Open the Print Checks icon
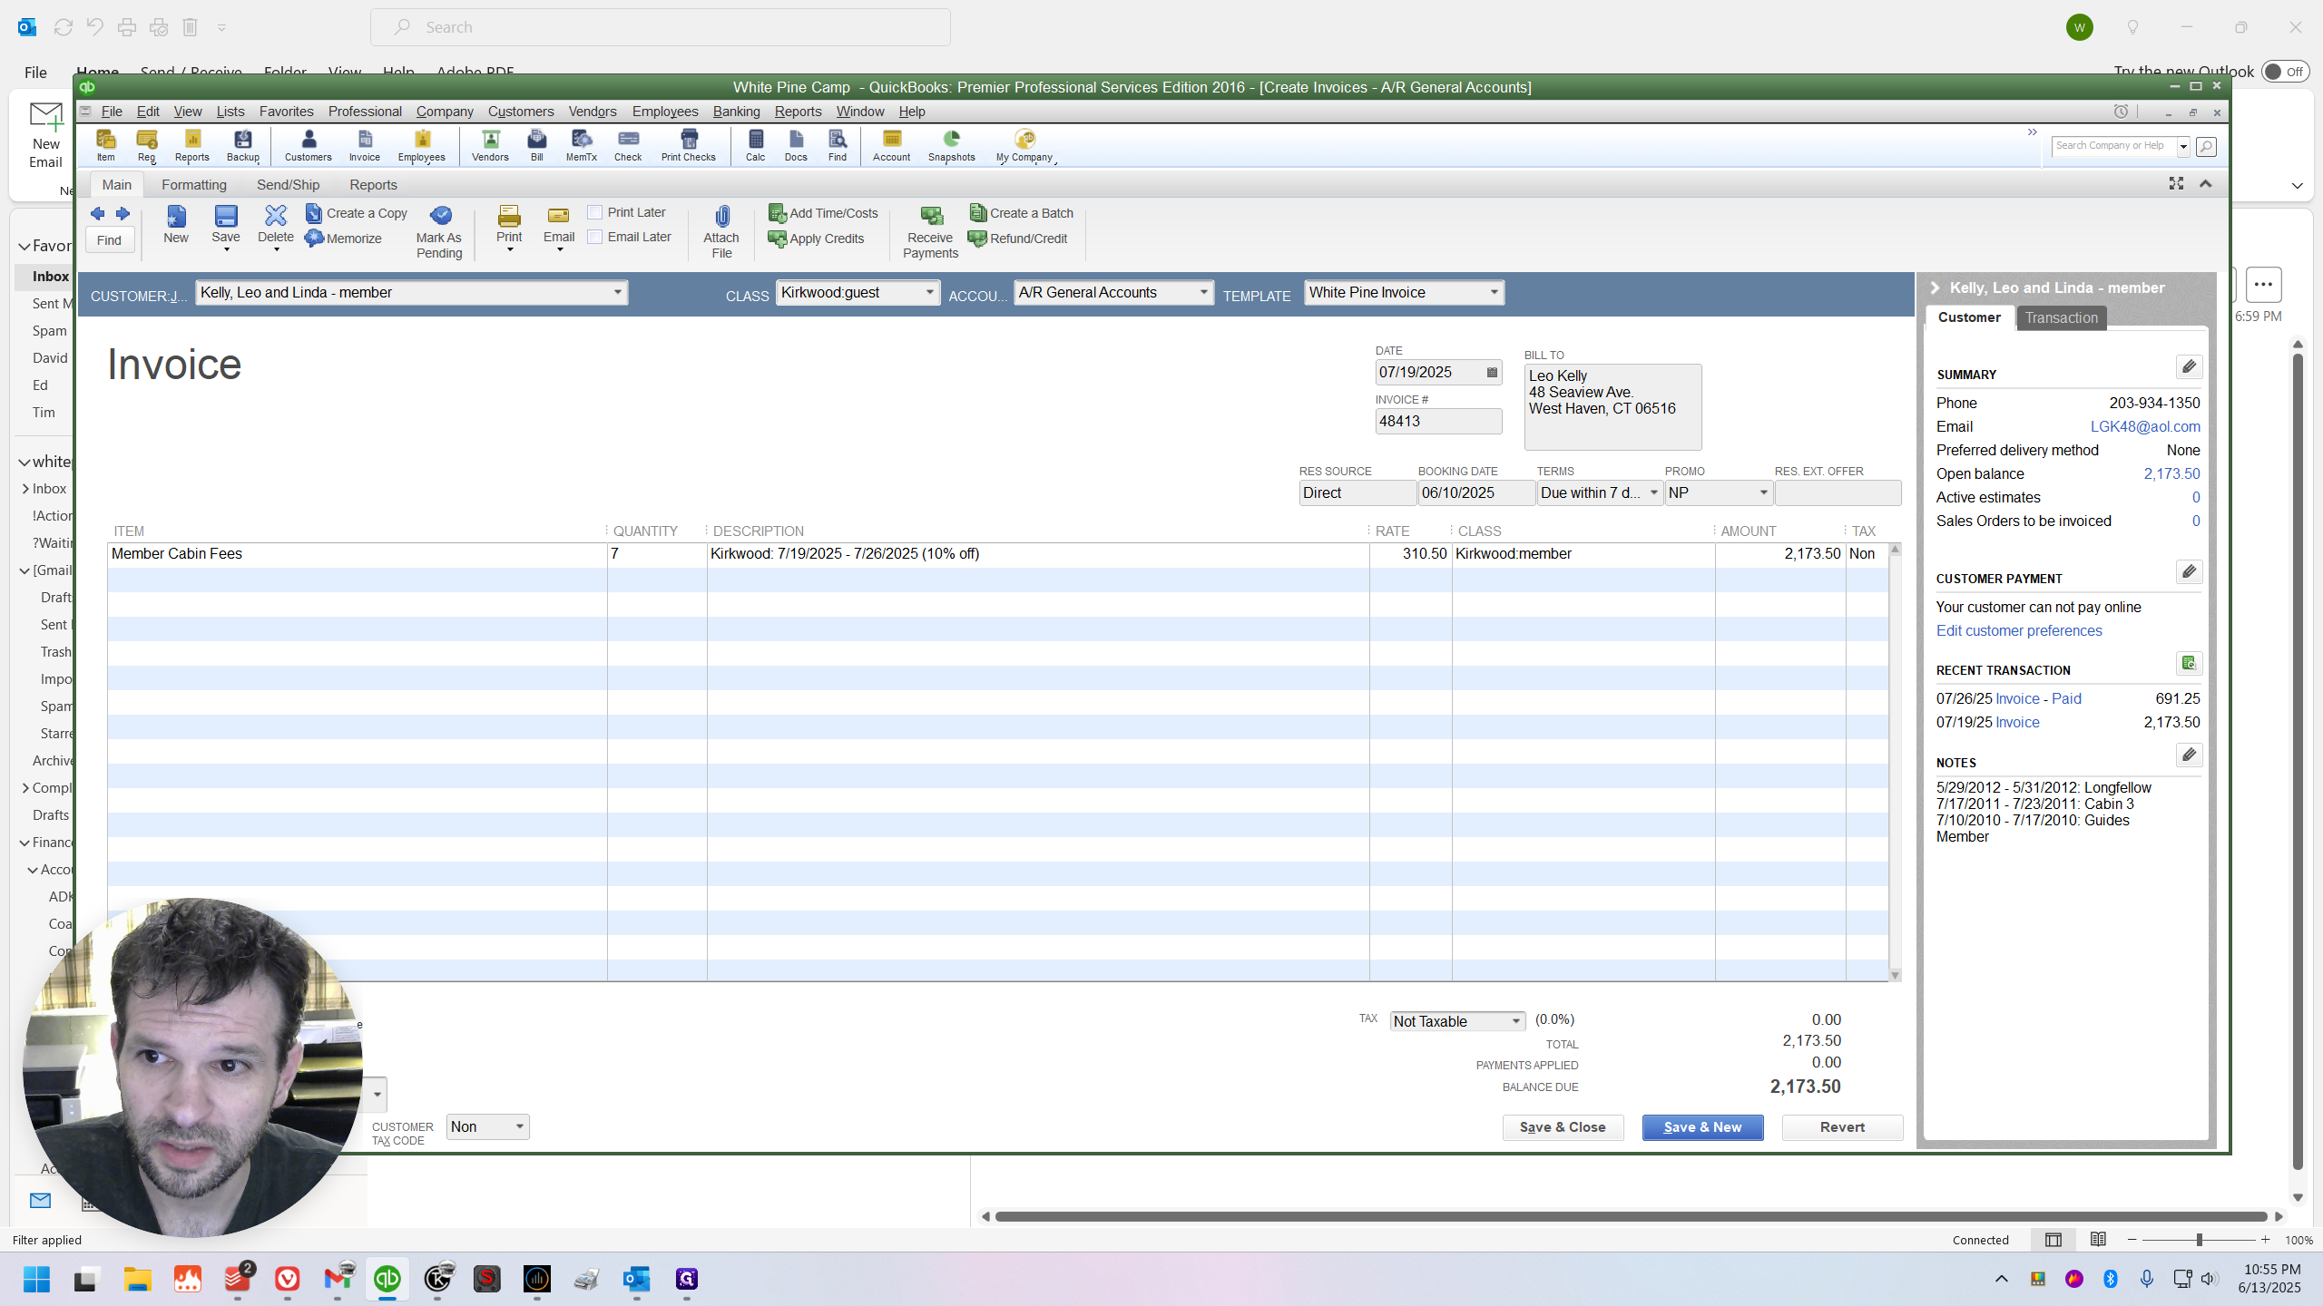Viewport: 2323px width, 1306px height. [x=689, y=145]
